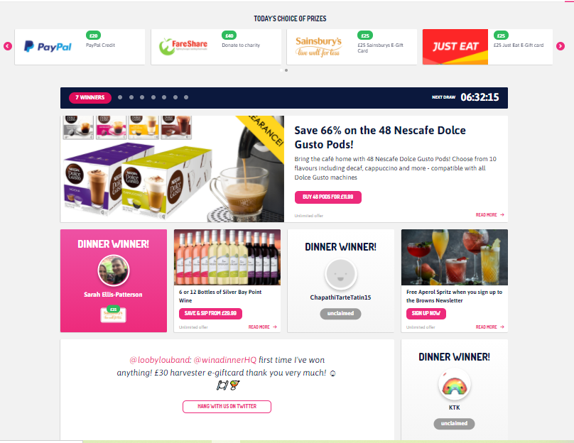Click the left carousel arrow for prizes
574x443 pixels.
(8, 46)
